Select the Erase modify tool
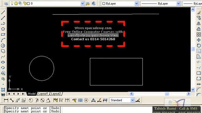The width and height of the screenshot is (202, 113). pos(199,12)
